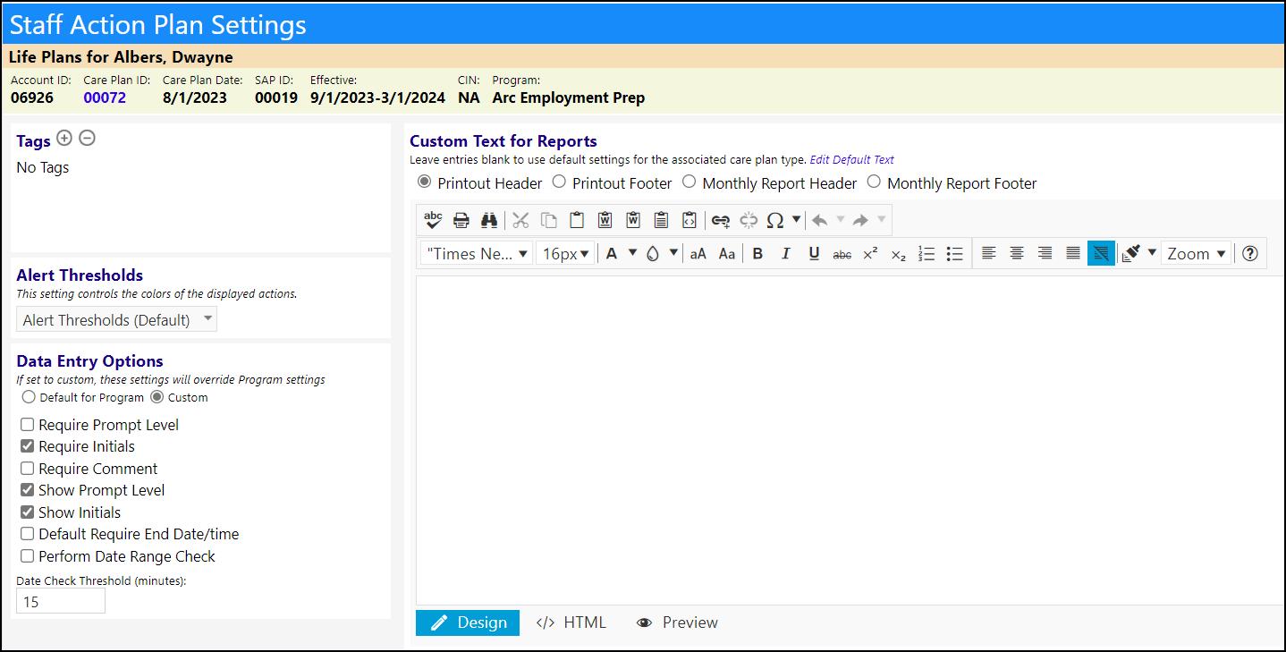1286x652 pixels.
Task: Expand the undo history dropdown arrow
Action: pos(840,220)
